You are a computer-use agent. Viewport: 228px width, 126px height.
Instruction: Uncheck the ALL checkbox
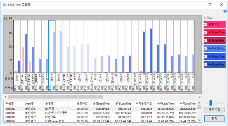tap(206, 17)
